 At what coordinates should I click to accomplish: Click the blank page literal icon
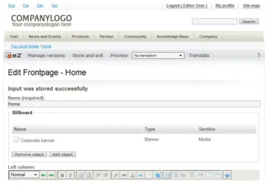coord(149,175)
